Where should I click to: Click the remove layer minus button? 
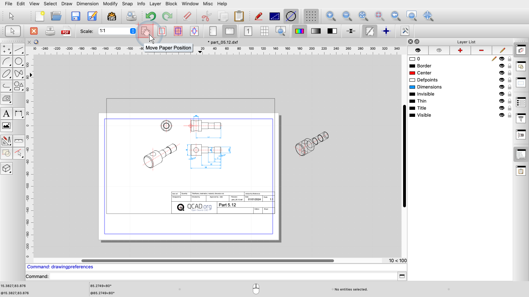tap(481, 50)
